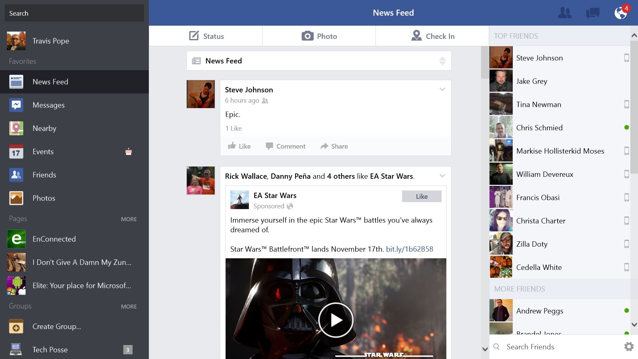638x359 pixels.
Task: Open Friends in the sidebar
Action: tap(74, 175)
